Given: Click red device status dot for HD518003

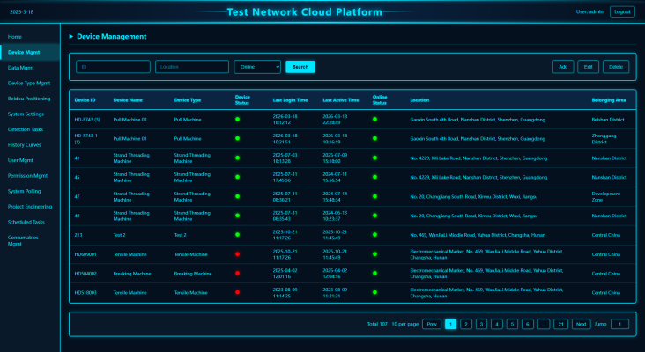Looking at the screenshot, I should (x=237, y=292).
